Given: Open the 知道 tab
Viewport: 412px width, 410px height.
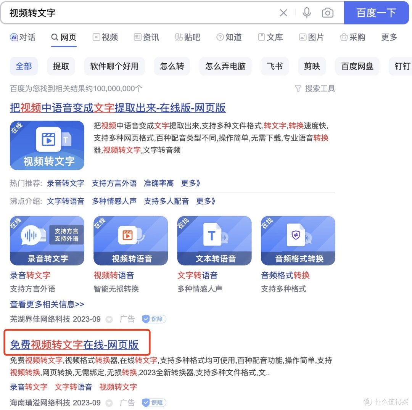Looking at the screenshot, I should [x=229, y=37].
